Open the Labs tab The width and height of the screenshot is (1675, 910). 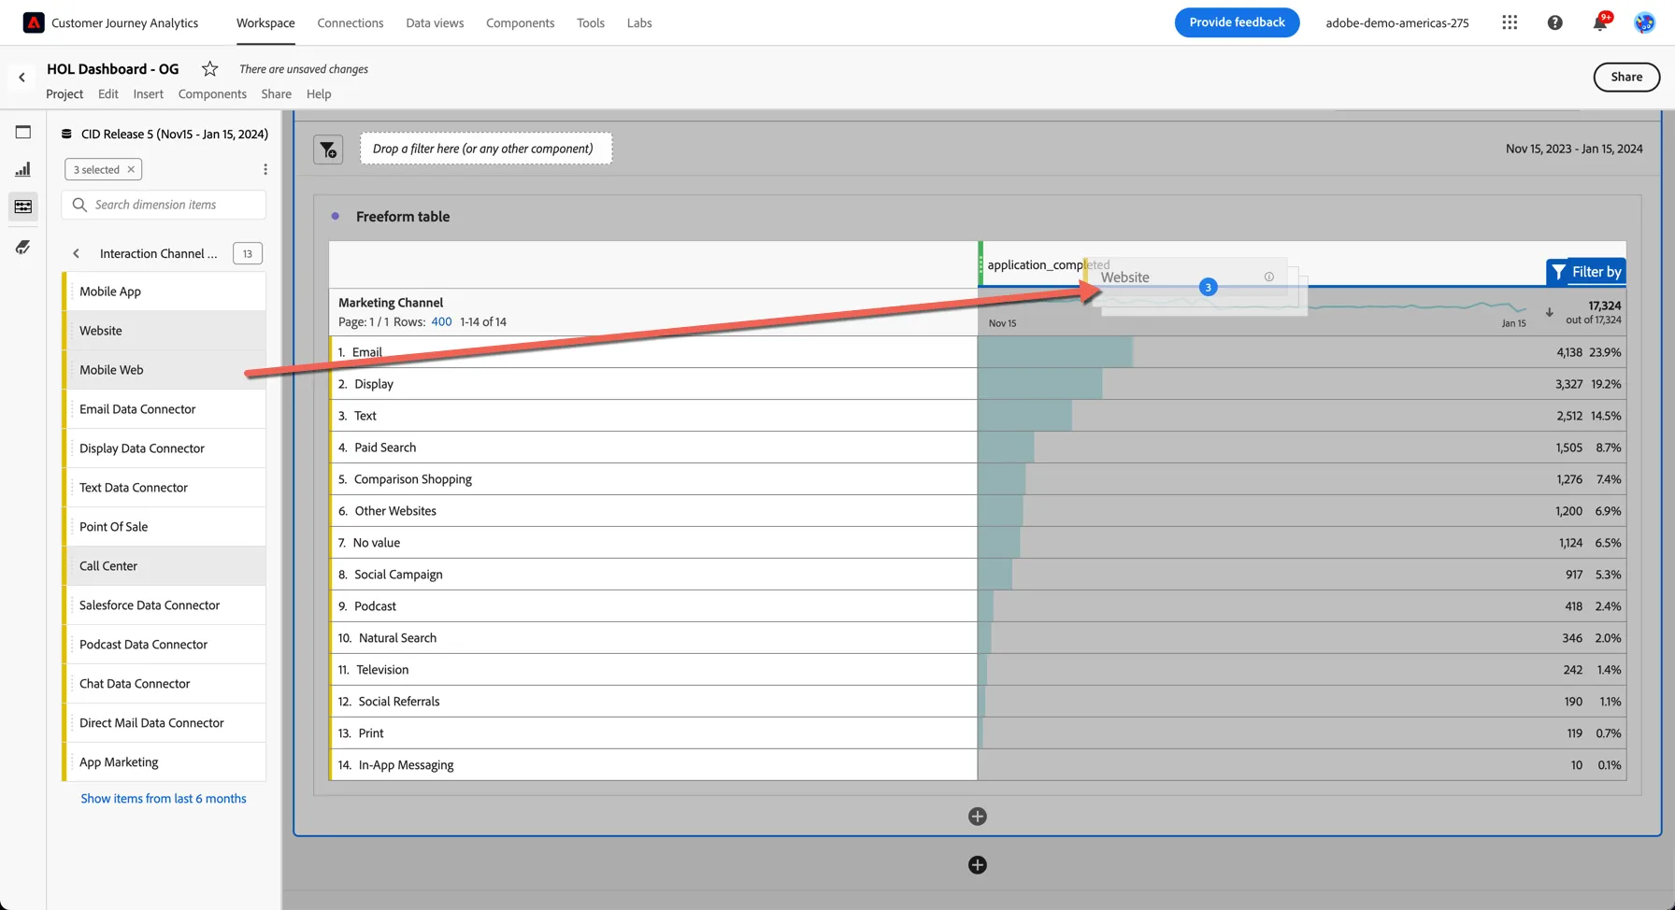[x=639, y=22]
